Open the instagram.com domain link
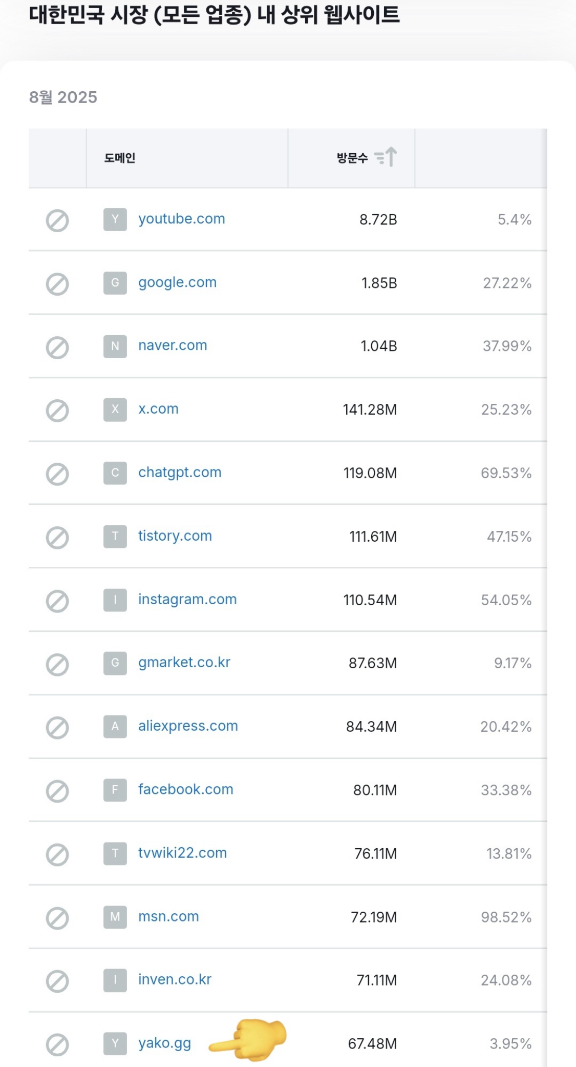The image size is (576, 1067). click(x=187, y=599)
